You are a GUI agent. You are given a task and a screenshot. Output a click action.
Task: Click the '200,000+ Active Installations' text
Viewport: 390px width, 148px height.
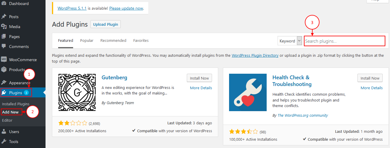(x=82, y=131)
